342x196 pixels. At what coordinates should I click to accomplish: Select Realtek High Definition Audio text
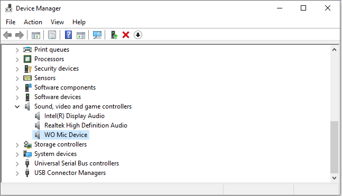[x=86, y=125]
